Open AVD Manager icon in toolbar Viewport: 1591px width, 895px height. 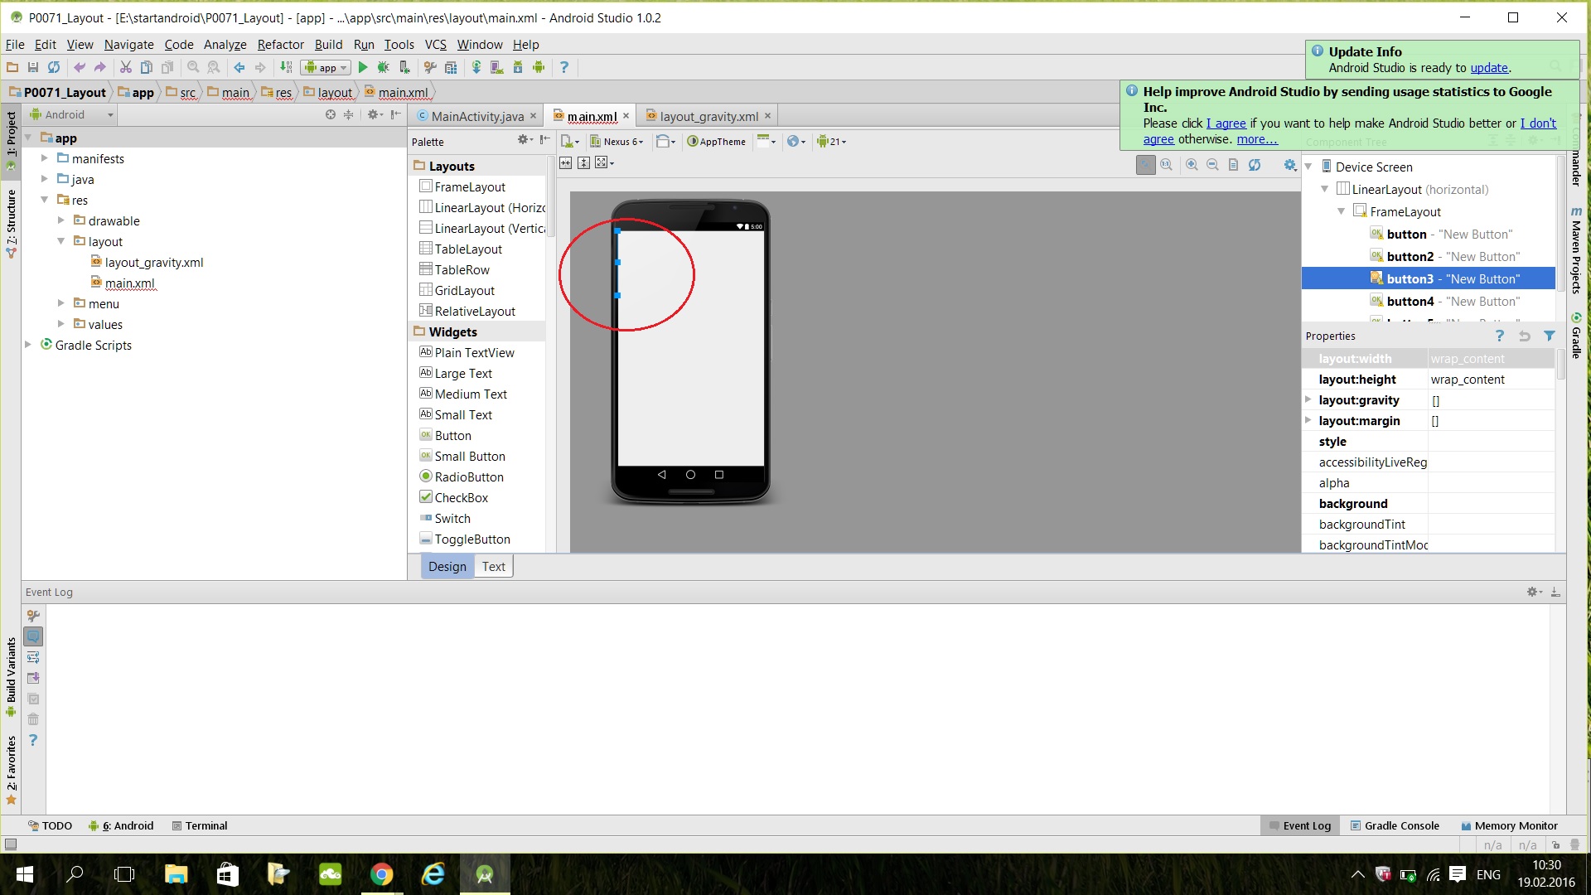click(x=496, y=68)
